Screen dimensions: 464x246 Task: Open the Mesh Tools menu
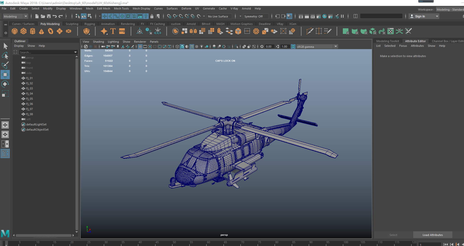point(121,9)
